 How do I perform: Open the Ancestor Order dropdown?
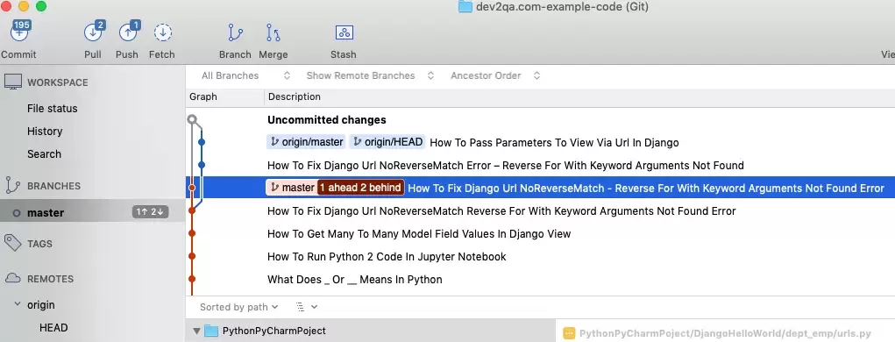[495, 75]
